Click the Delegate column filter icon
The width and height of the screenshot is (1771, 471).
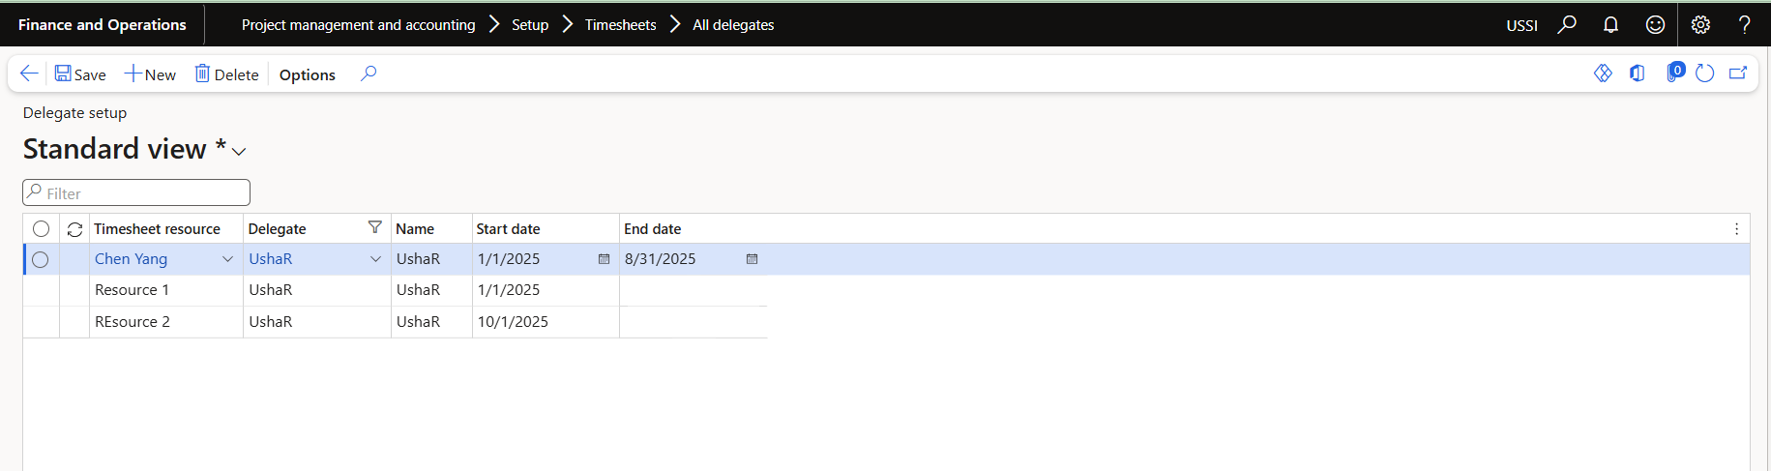[375, 227]
